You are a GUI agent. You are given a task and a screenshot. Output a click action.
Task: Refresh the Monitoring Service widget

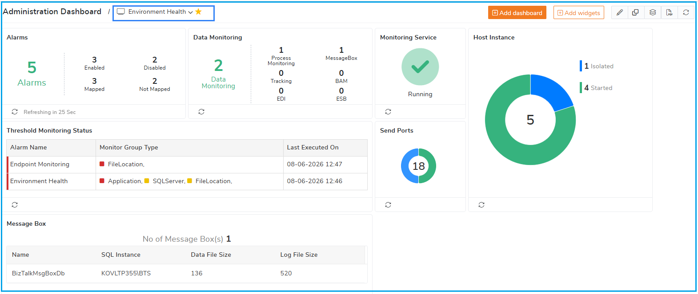pos(388,112)
